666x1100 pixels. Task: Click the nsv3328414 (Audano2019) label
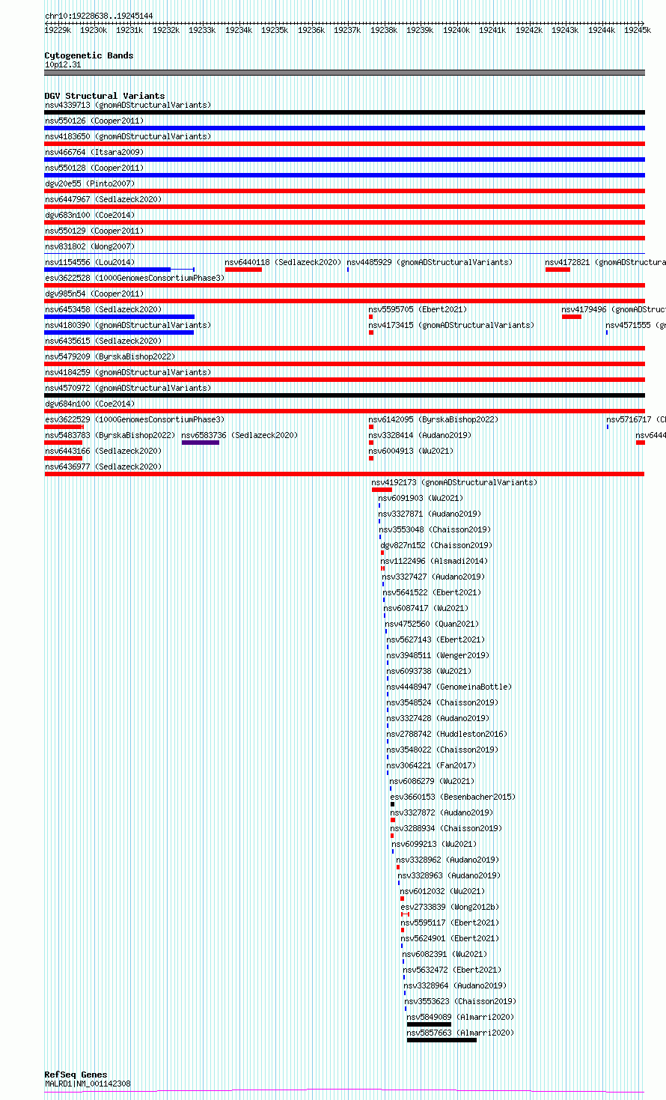(420, 435)
